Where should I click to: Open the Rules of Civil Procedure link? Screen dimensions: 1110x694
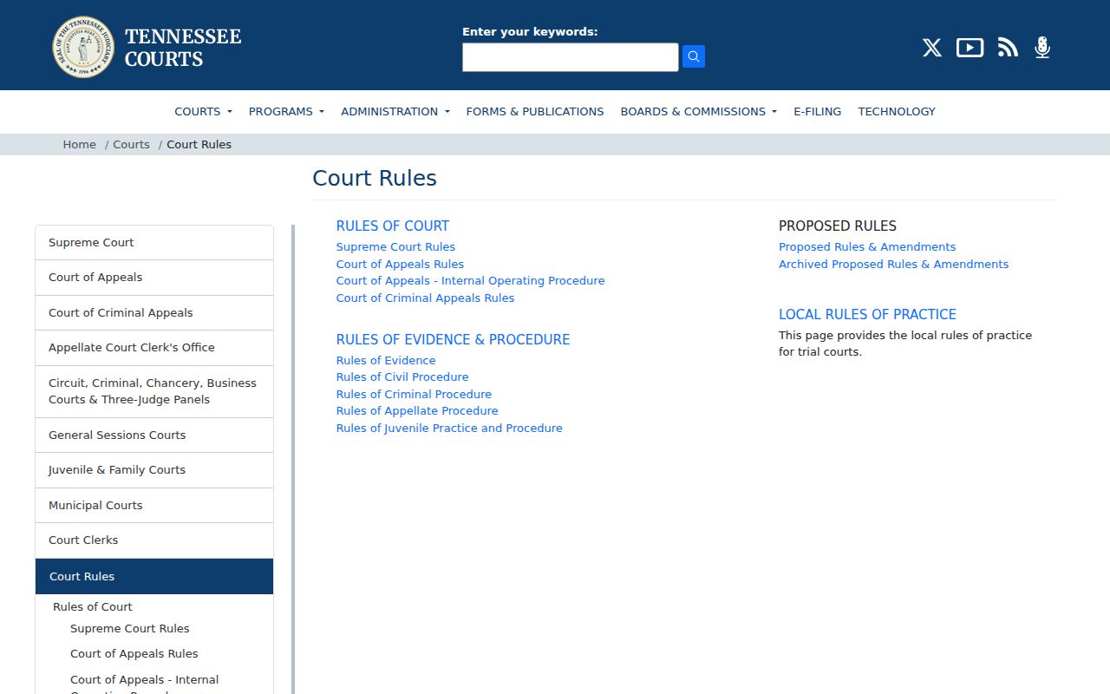[x=402, y=377]
